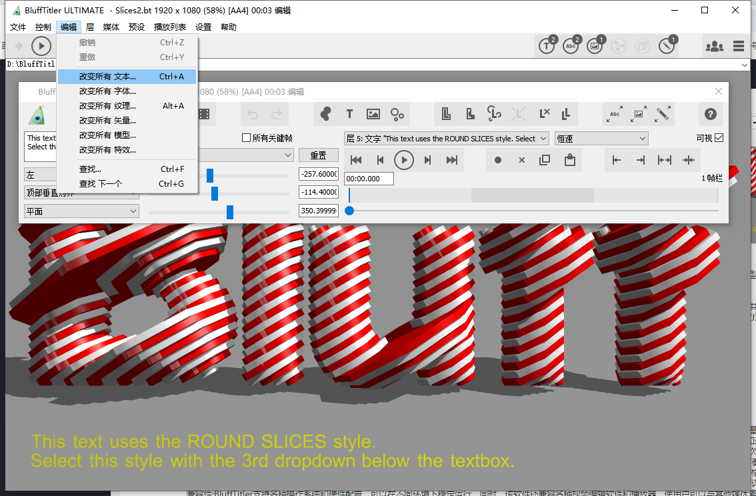Viewport: 756px width, 496px height.
Task: Open the picture textures counter icon
Action: click(x=595, y=46)
